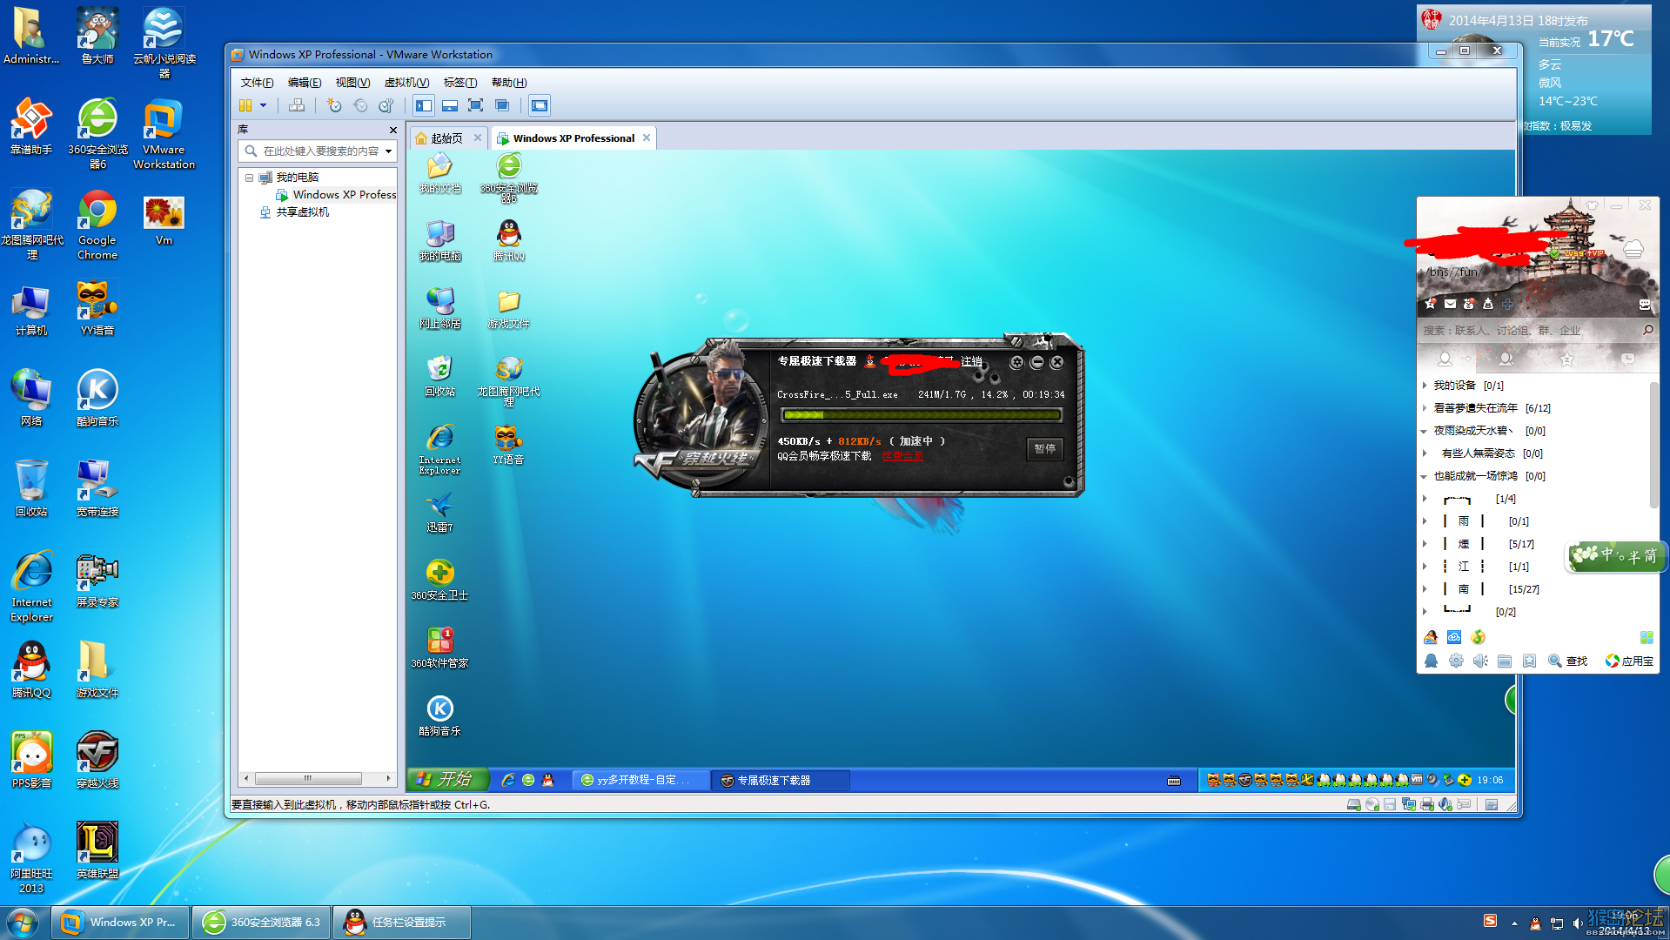
Task: Click the downloader settings gear icon
Action: coord(1016,362)
